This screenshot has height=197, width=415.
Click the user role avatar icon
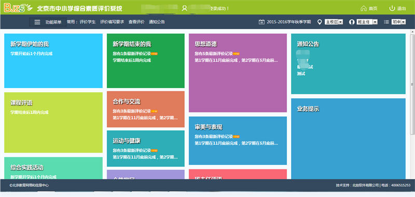coord(352,22)
